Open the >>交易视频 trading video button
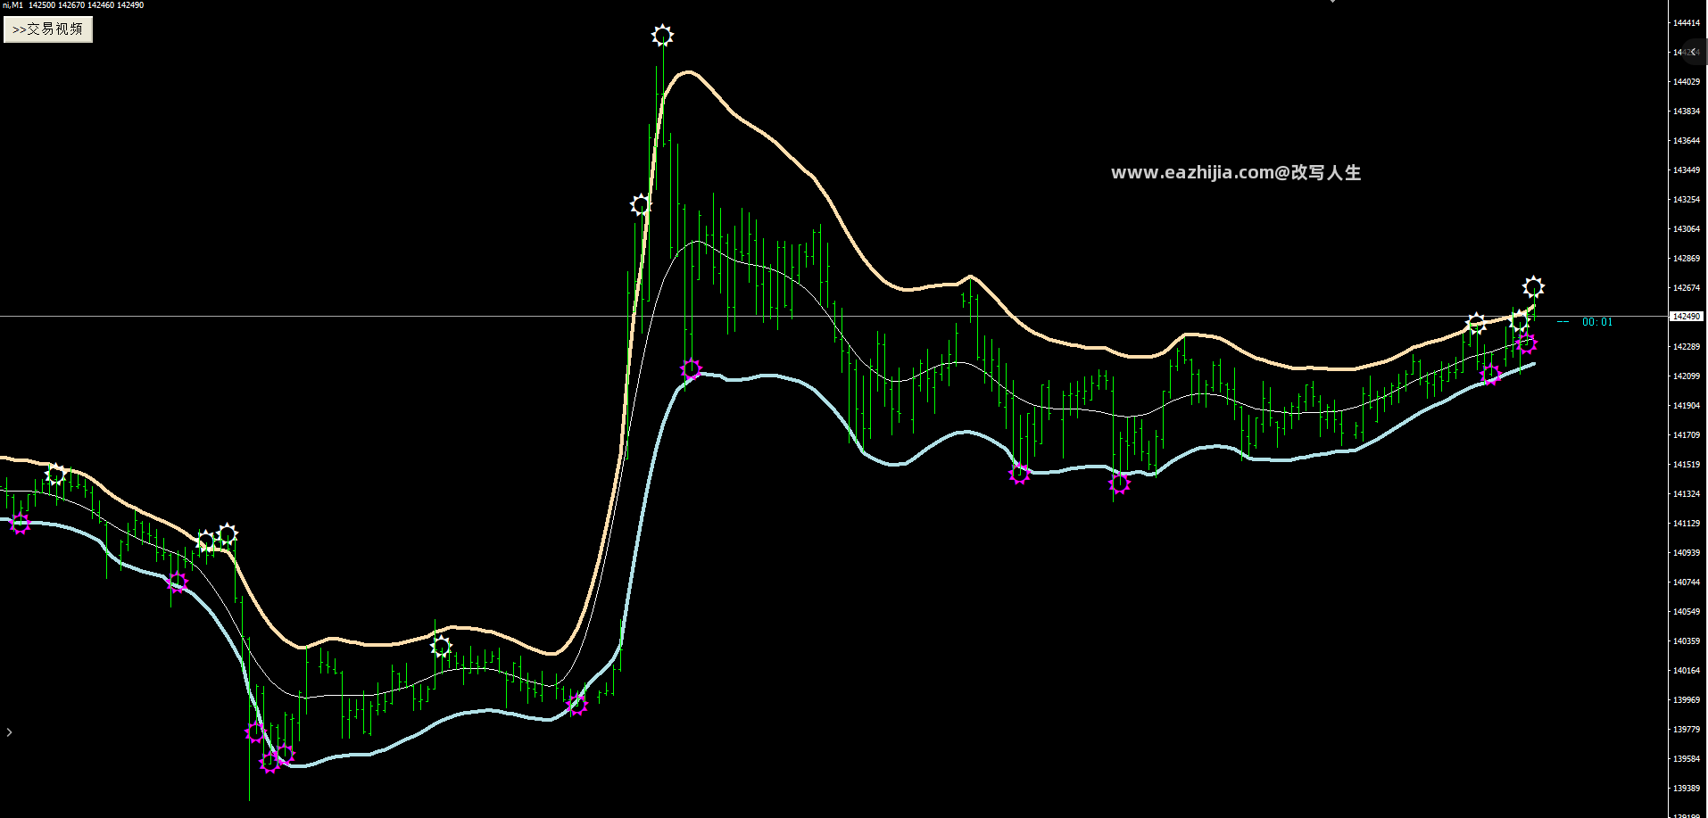1708x818 pixels. pos(48,29)
